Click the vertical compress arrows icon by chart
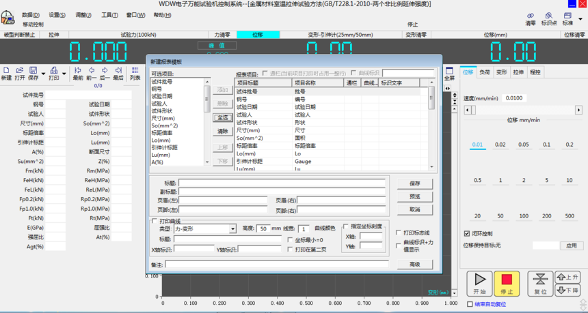Viewport: 588px width, 313px height. (455, 102)
